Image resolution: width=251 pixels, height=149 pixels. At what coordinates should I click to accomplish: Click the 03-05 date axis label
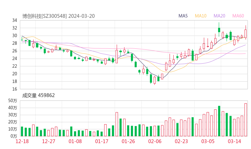pyautogui.click(x=208, y=141)
